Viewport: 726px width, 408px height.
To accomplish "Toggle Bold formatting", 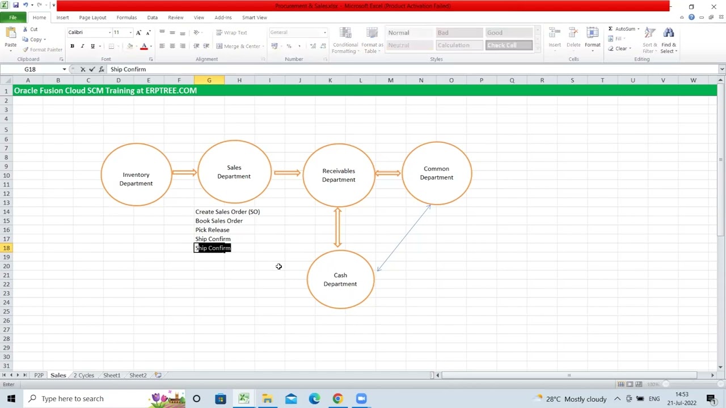I will click(72, 46).
